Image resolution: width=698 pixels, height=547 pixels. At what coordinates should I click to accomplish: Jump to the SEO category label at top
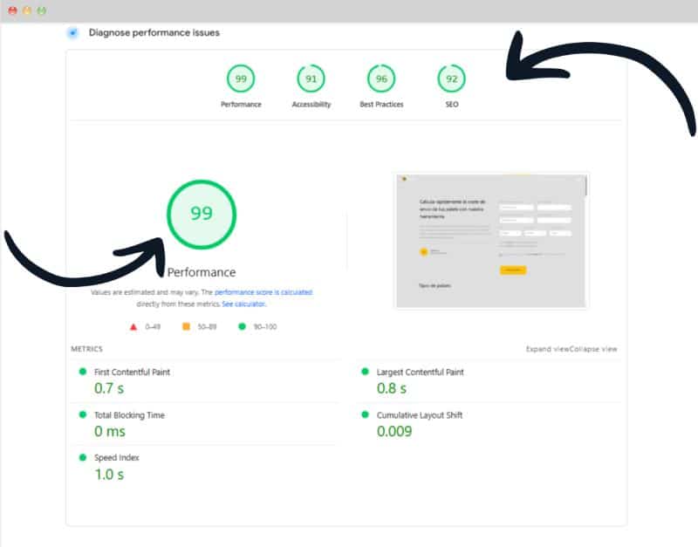451,105
